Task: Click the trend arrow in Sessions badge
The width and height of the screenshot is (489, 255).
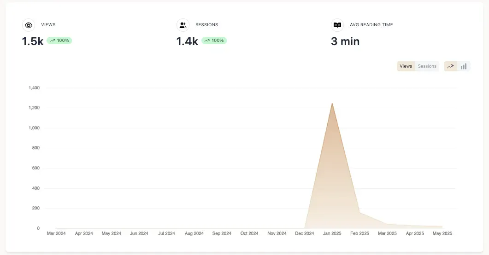Action: (207, 41)
